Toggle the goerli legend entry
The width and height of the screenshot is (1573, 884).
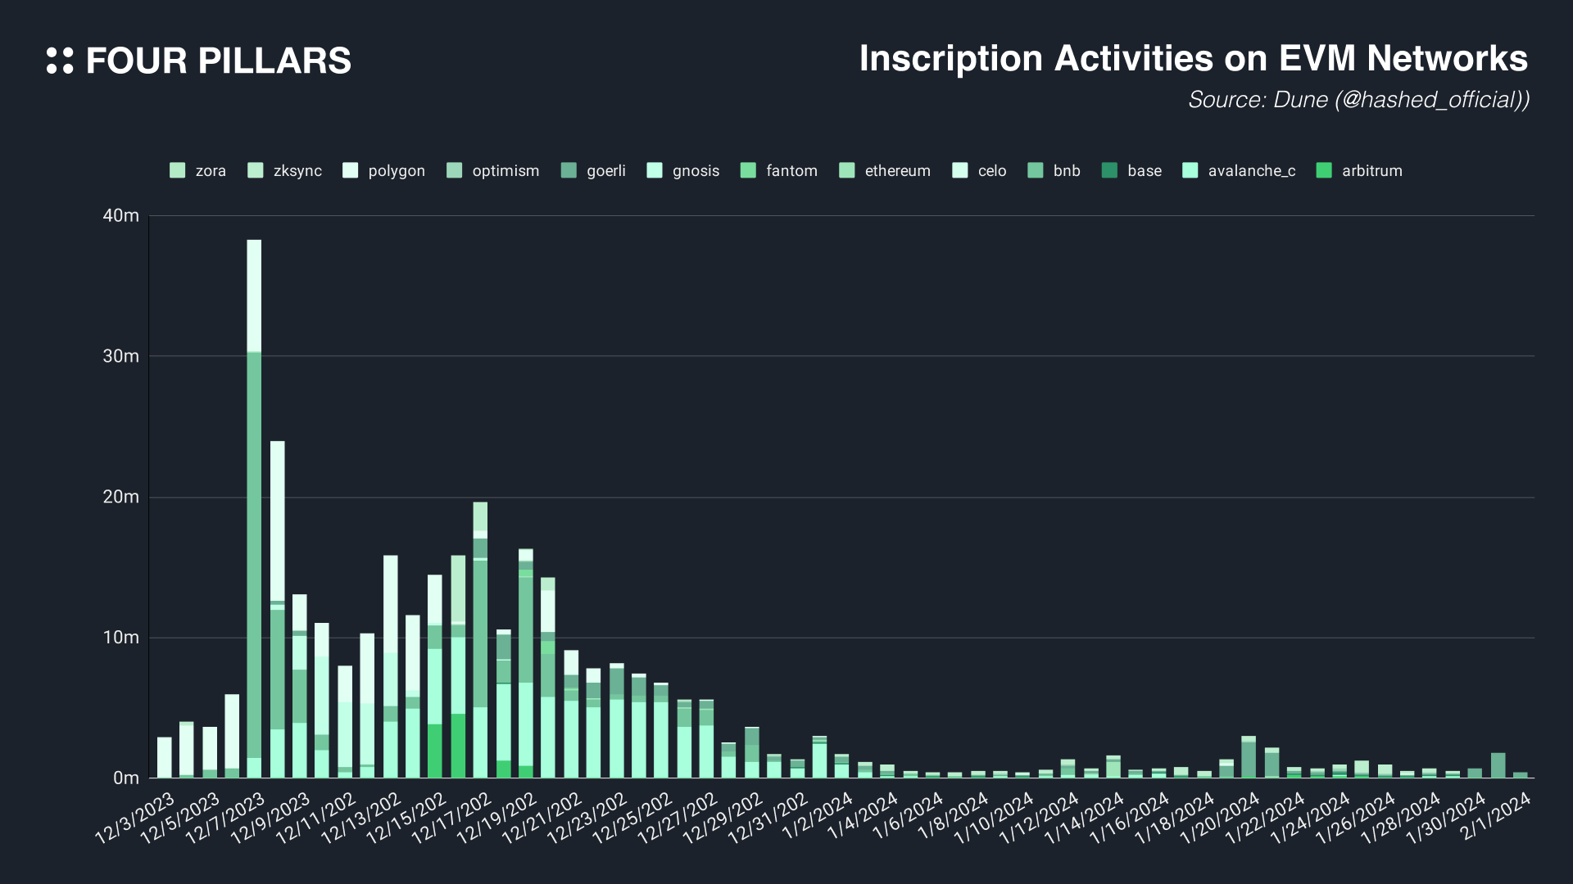point(594,170)
